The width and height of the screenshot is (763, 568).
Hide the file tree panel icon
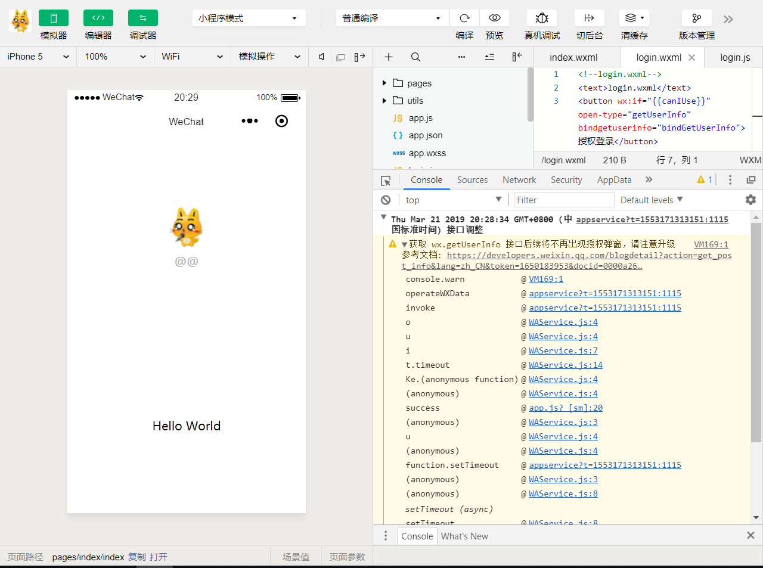[x=517, y=57]
